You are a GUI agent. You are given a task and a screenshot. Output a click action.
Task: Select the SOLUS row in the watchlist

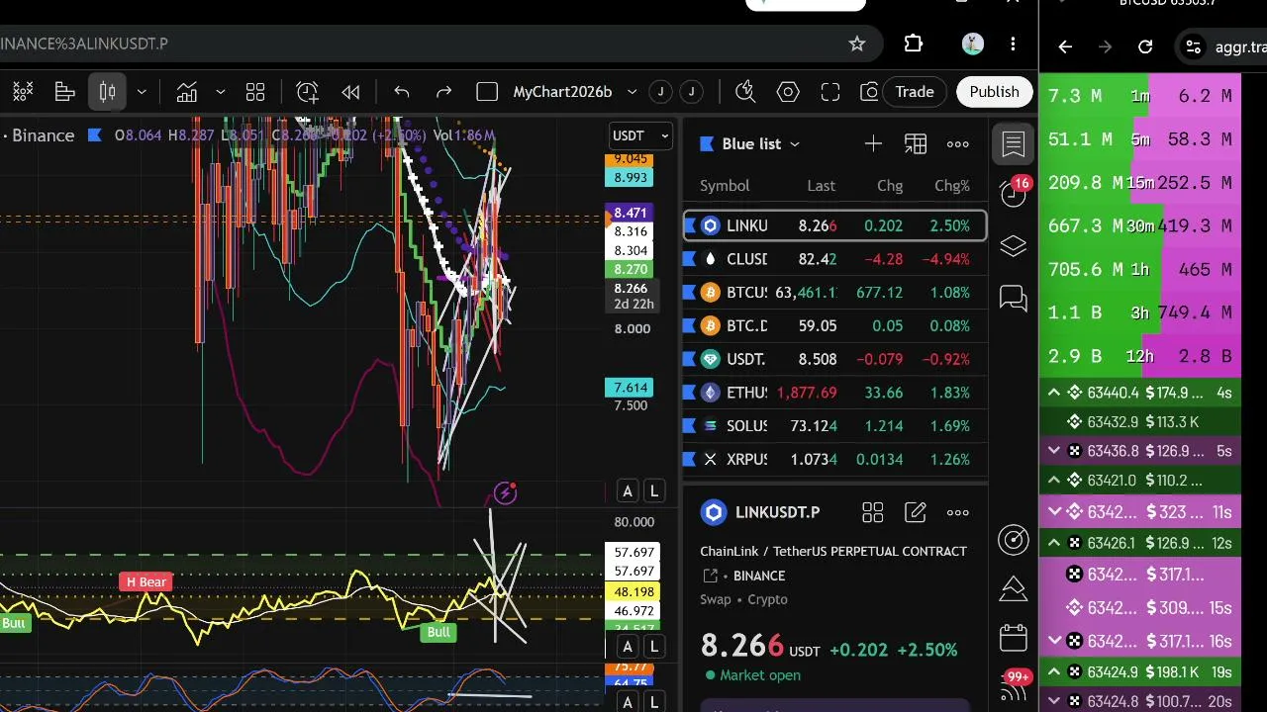[x=835, y=426]
